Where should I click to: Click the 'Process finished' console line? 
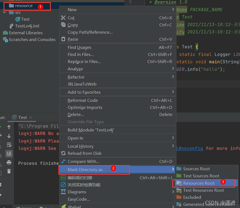(38, 163)
